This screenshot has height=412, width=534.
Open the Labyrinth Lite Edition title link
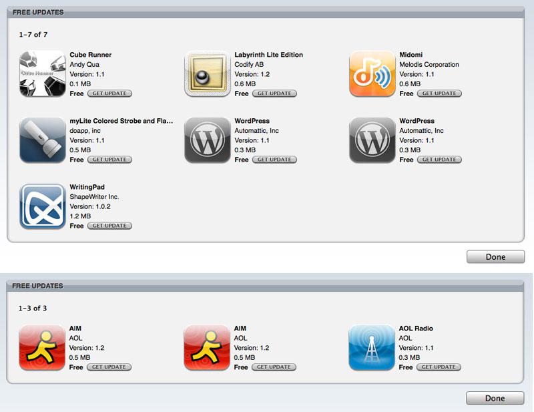point(269,55)
